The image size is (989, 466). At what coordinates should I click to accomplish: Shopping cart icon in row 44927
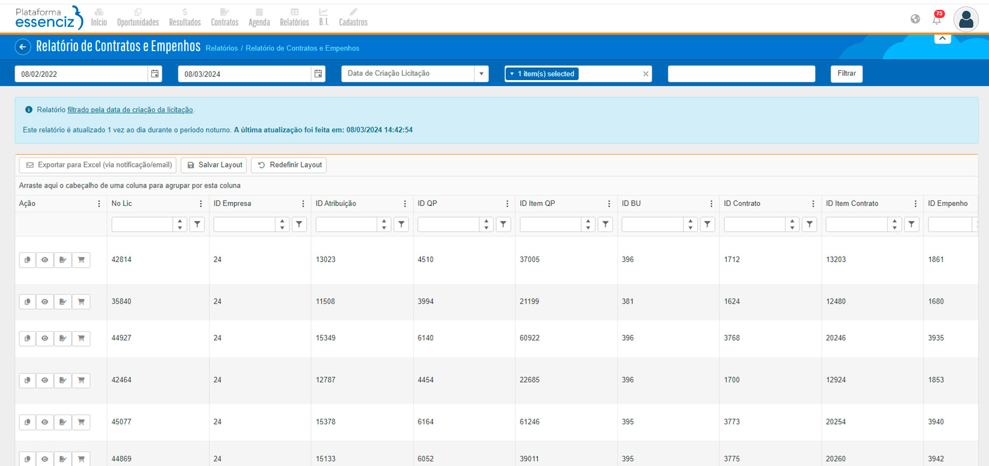pyautogui.click(x=81, y=338)
